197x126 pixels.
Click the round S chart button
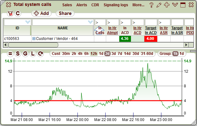pyautogui.click(x=18, y=54)
